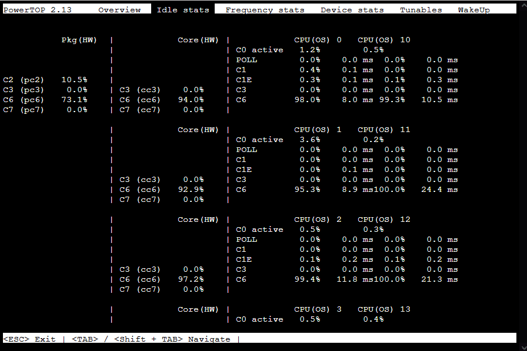Click C0 active 3.6% value

(x=309, y=140)
